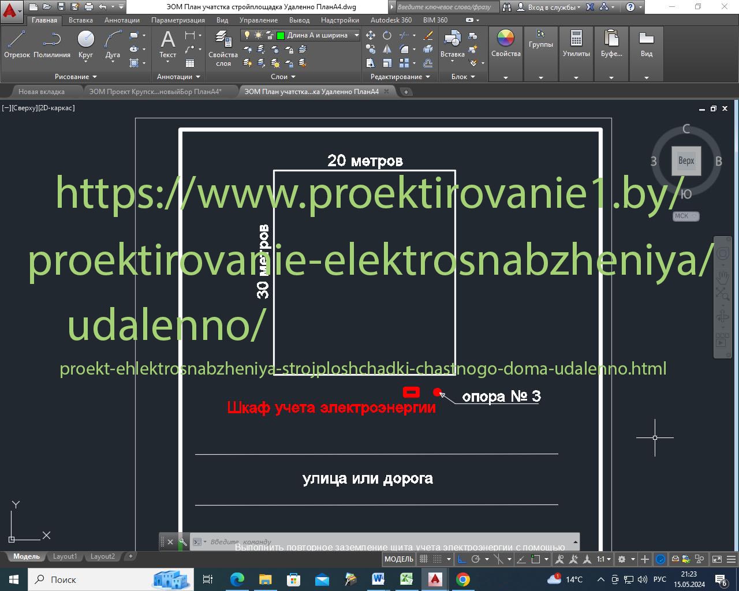Select the Отрезок (Line) tool
The height and width of the screenshot is (591, 739).
coord(17,44)
